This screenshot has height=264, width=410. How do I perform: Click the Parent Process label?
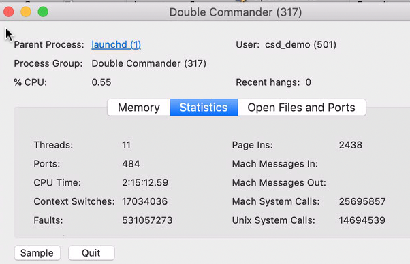click(x=49, y=45)
